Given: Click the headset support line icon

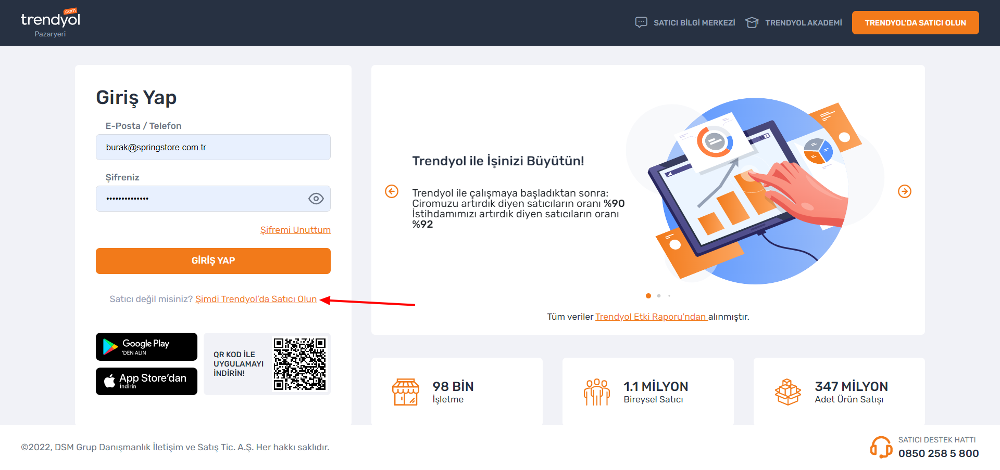Looking at the screenshot, I should [881, 447].
